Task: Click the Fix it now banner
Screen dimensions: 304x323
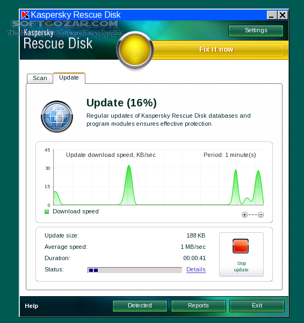Action: (216, 49)
